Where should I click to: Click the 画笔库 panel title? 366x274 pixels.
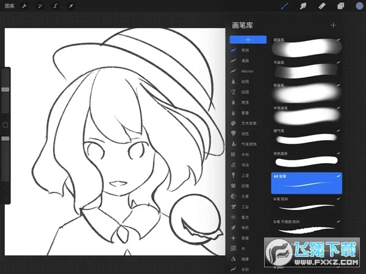click(242, 25)
